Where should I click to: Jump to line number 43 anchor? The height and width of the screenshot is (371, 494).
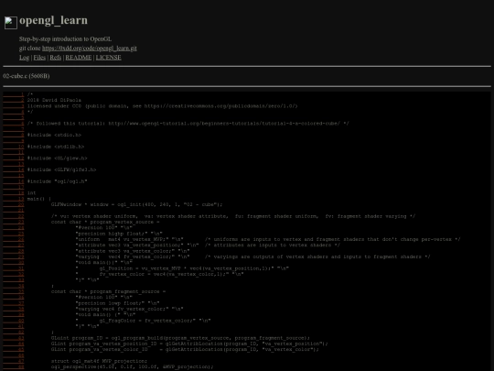tap(14, 338)
